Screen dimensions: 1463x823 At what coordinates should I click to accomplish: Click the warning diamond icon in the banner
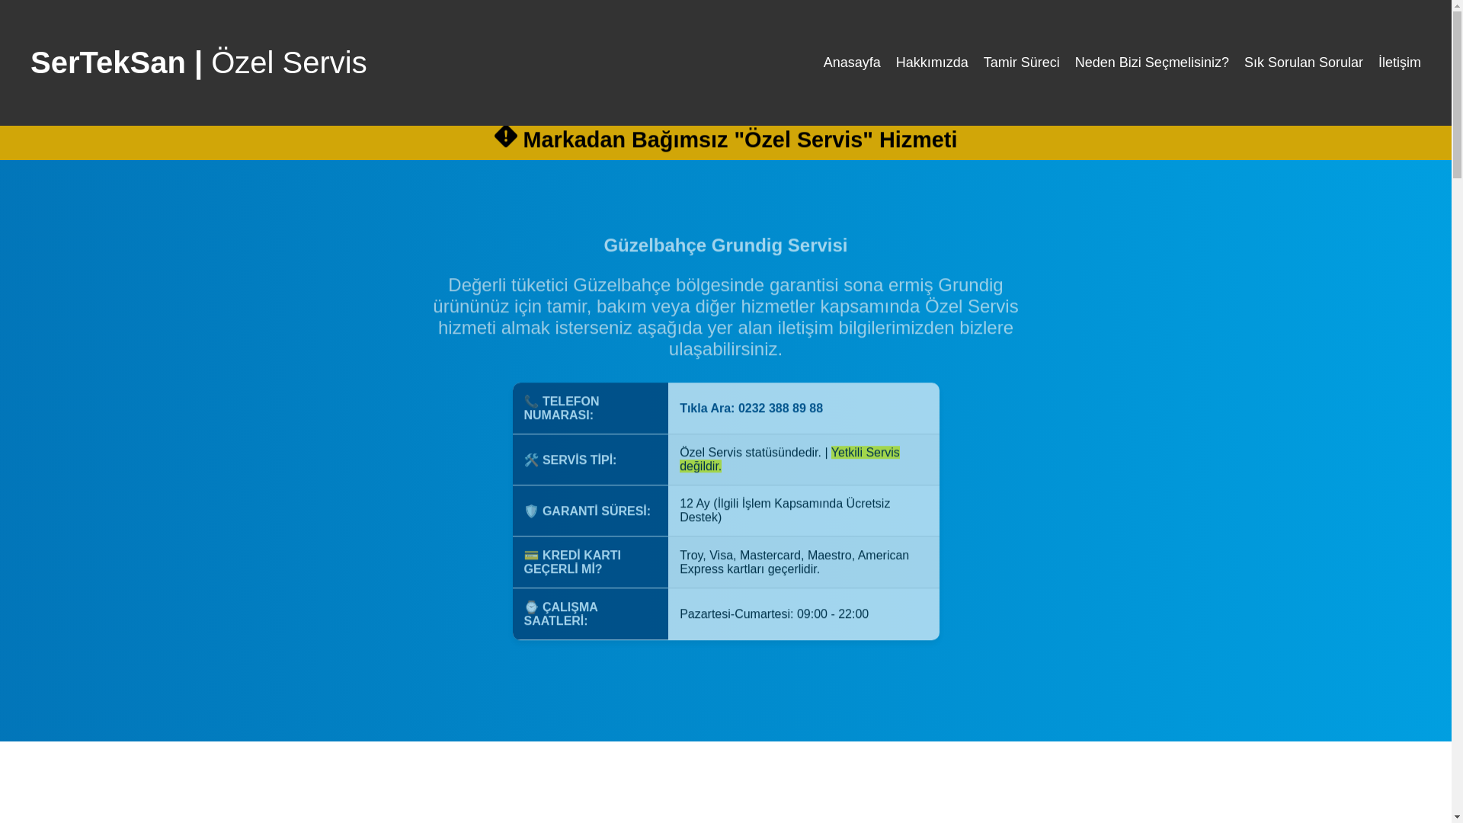click(505, 136)
